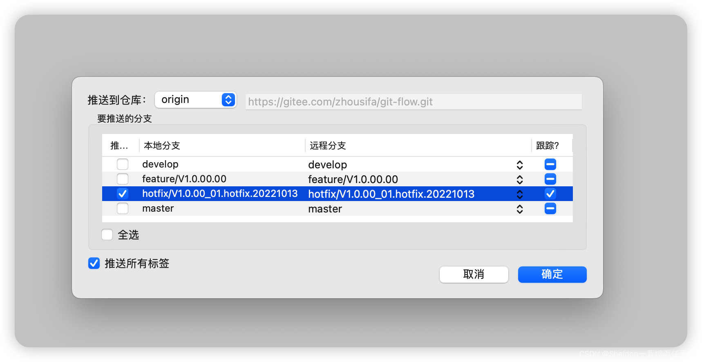Click remote branch name feature/V1.0.00.00
The width and height of the screenshot is (702, 362).
[353, 179]
